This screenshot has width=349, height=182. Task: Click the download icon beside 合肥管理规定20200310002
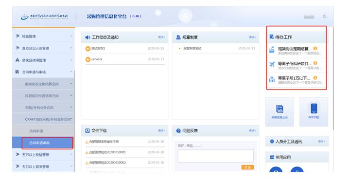pyautogui.click(x=87, y=163)
